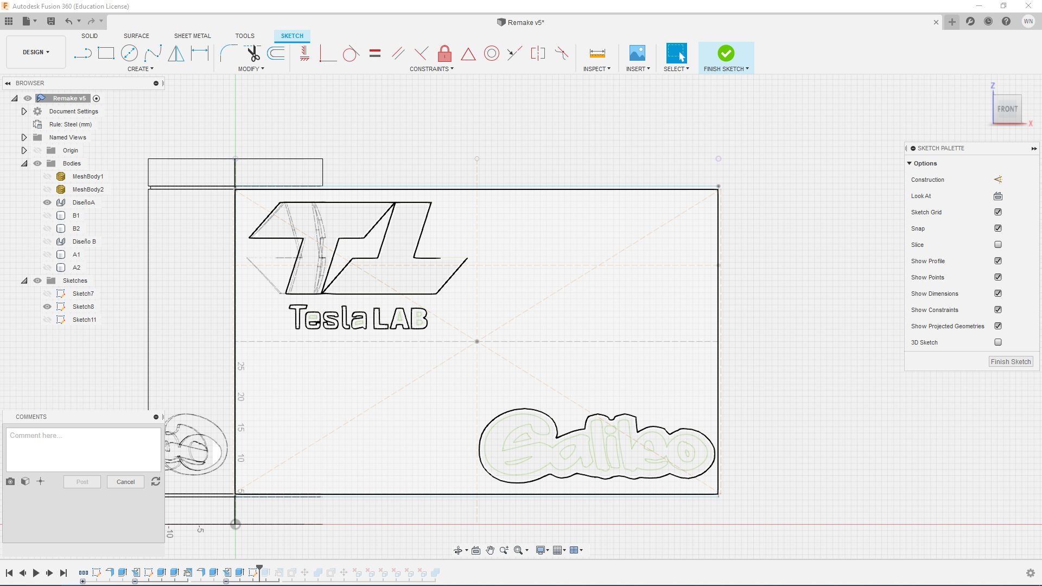Open the Measure inspect tool

597,53
